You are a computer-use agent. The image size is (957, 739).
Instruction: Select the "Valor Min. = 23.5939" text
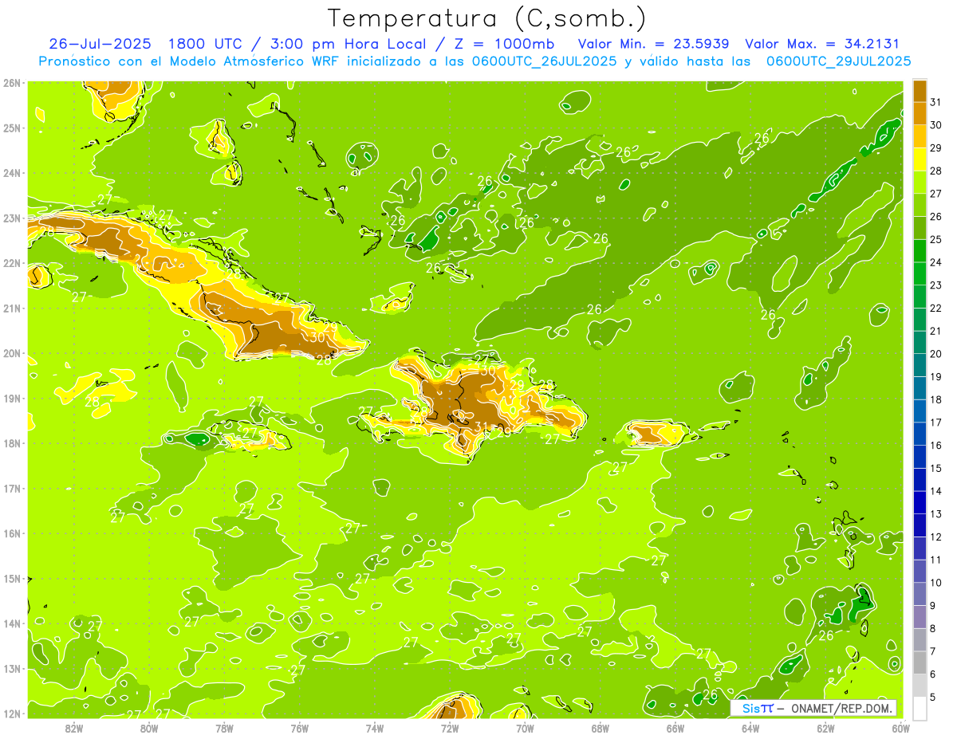point(653,44)
